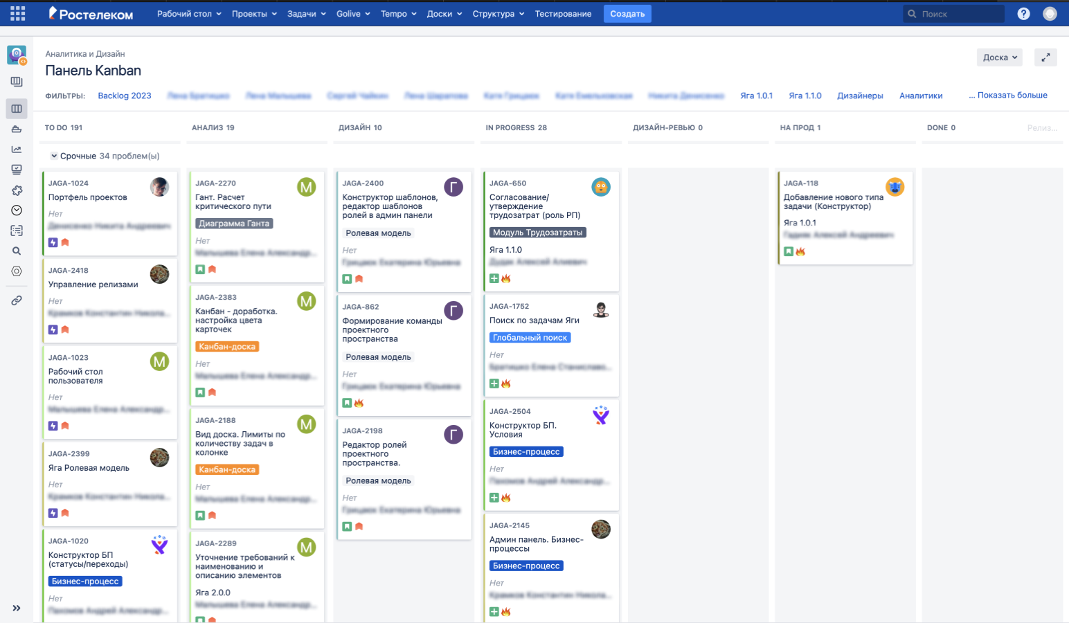Open the monitor icon in sidebar
This screenshot has width=1069, height=623.
pyautogui.click(x=17, y=170)
